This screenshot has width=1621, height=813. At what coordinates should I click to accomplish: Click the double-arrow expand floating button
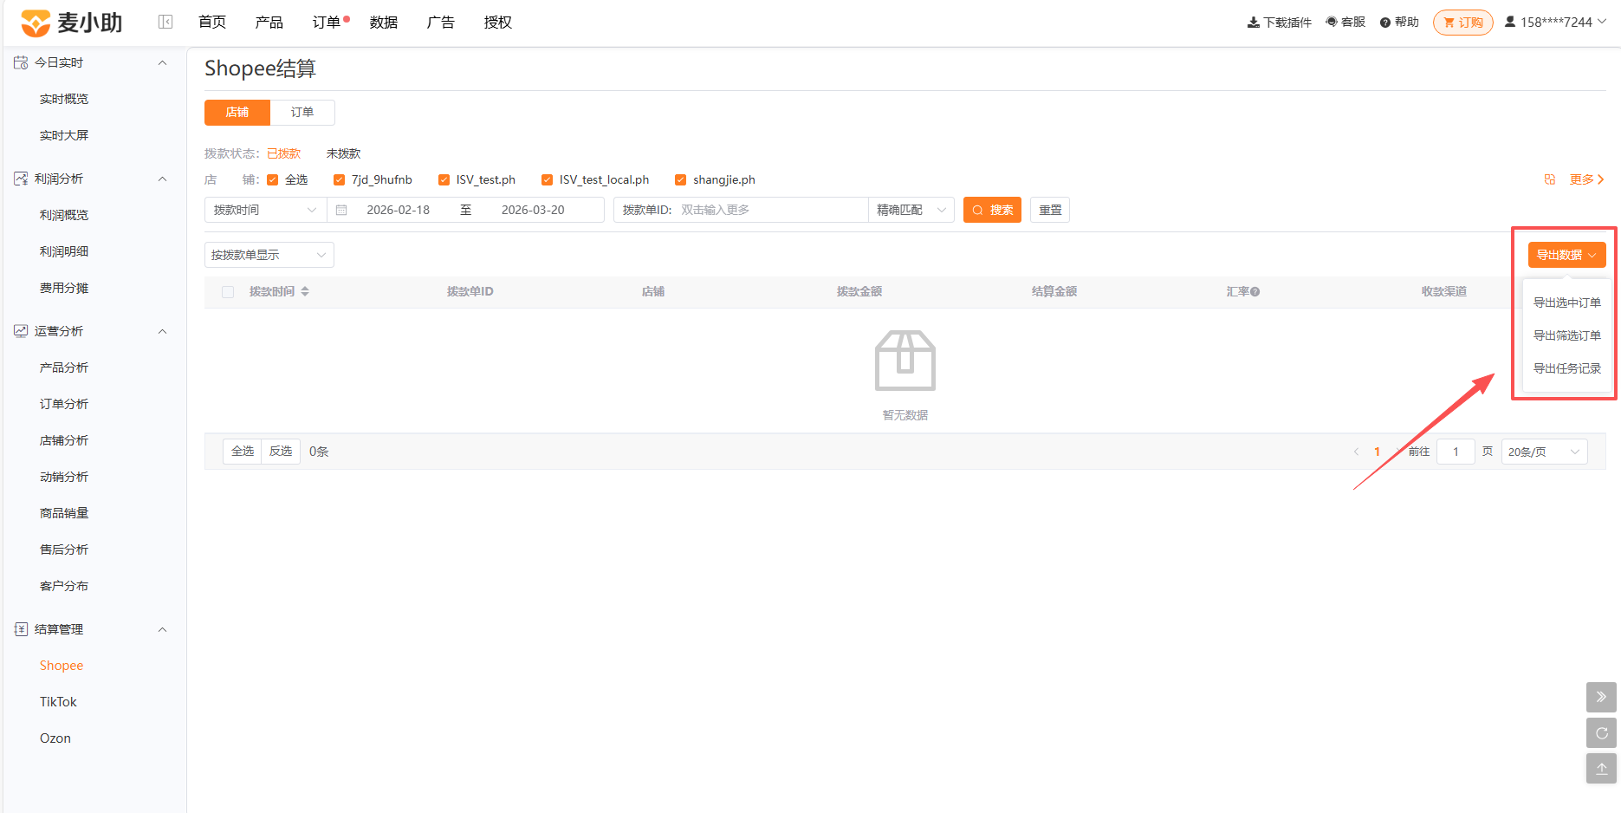1601,697
